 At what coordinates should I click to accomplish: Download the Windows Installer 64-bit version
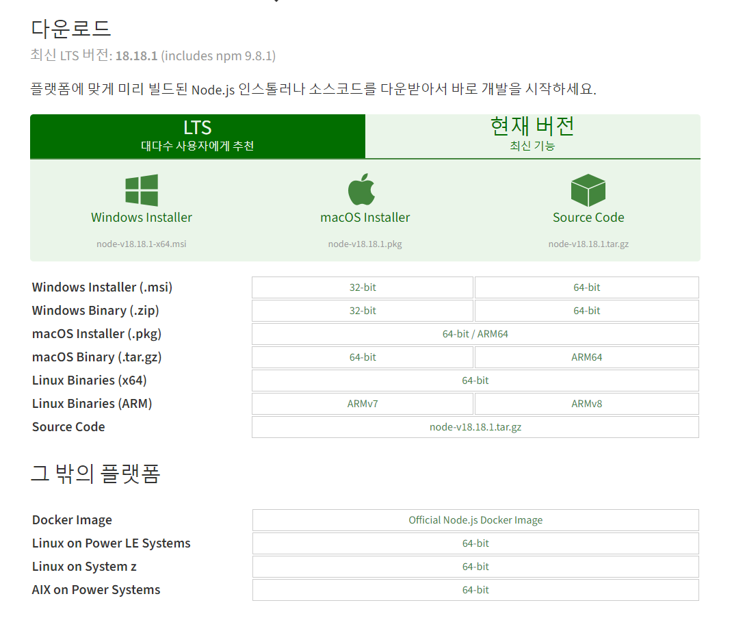pyautogui.click(x=586, y=287)
